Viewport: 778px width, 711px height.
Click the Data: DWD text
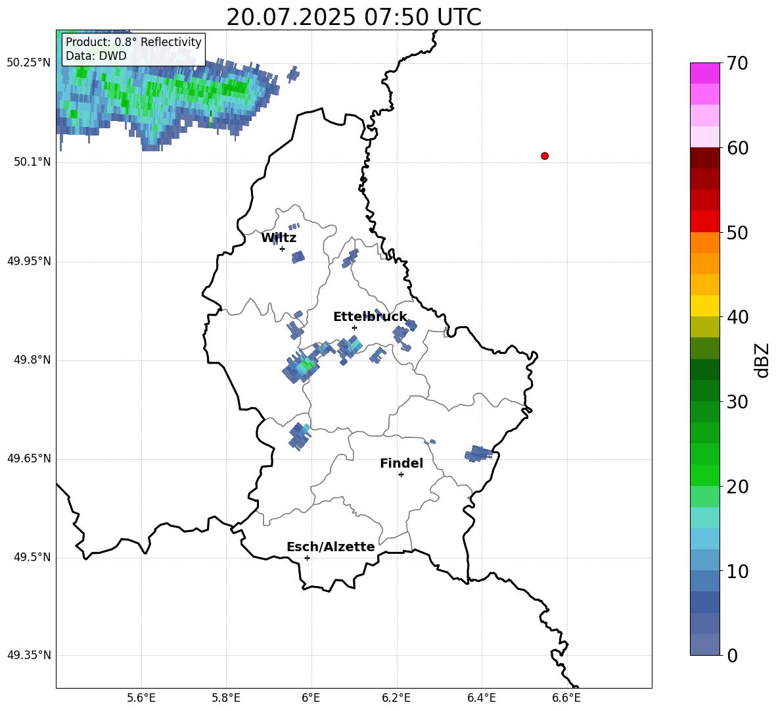click(96, 56)
